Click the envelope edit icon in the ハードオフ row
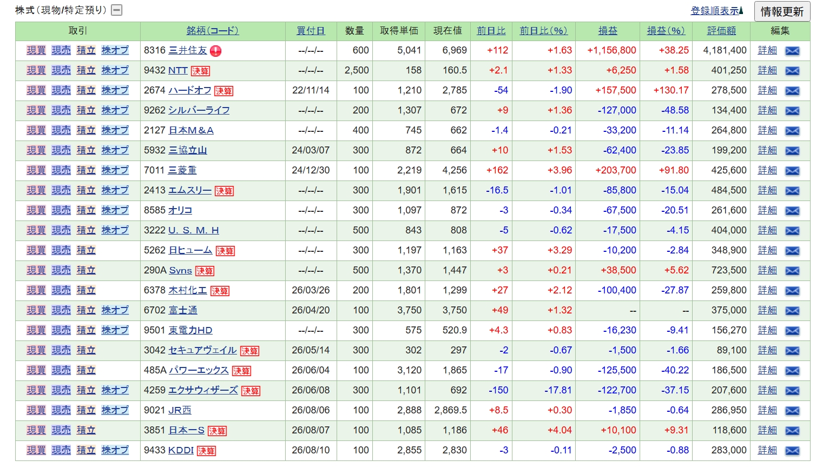 pos(792,91)
